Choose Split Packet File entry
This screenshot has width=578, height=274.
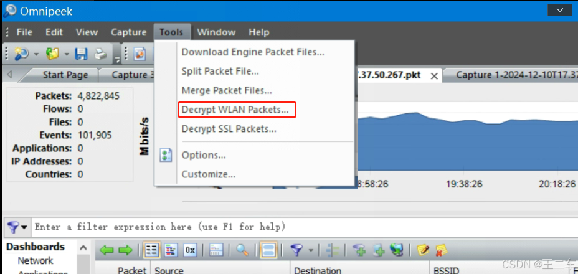(x=220, y=71)
